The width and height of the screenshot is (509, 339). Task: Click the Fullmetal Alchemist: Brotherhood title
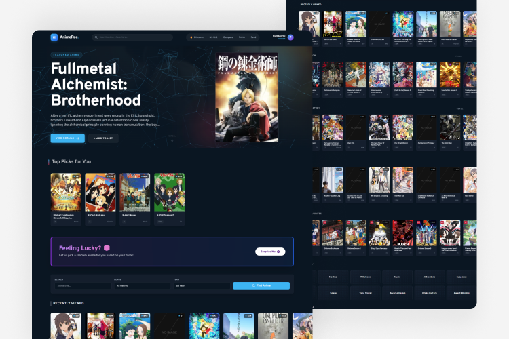click(x=96, y=84)
